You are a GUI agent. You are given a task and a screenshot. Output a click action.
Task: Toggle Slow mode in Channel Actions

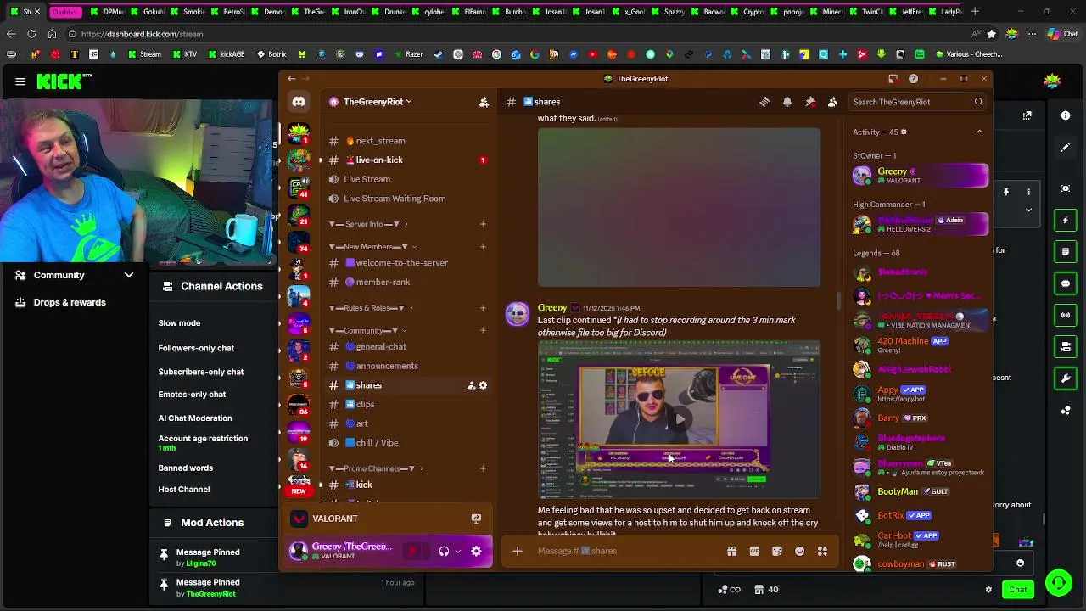point(179,323)
